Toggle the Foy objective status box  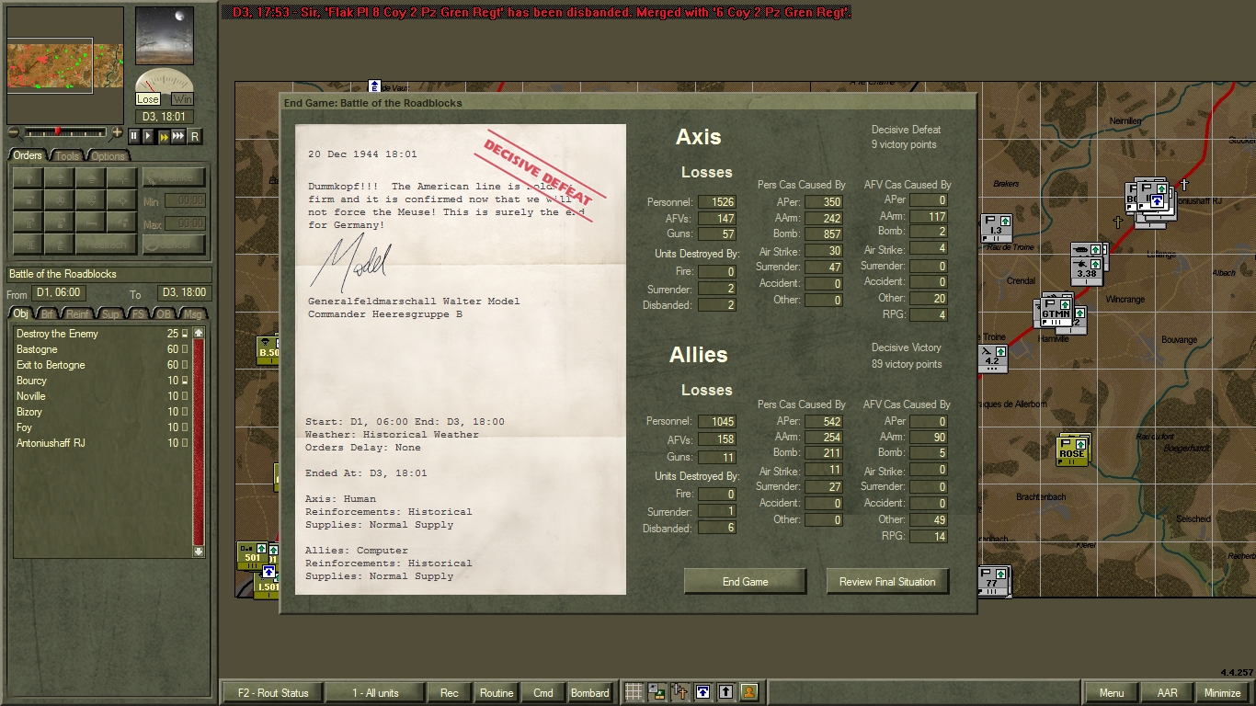(x=185, y=427)
